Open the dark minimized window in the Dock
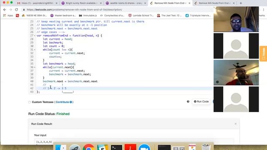The height and width of the screenshot is (150, 267). (x=164, y=147)
